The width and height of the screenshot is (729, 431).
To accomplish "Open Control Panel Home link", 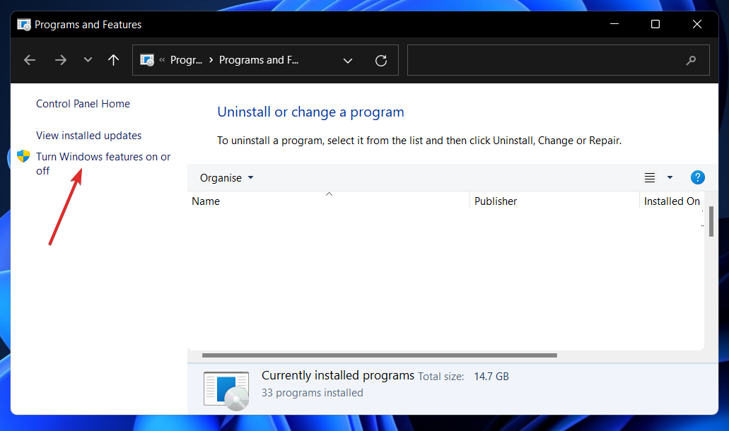I will [83, 104].
